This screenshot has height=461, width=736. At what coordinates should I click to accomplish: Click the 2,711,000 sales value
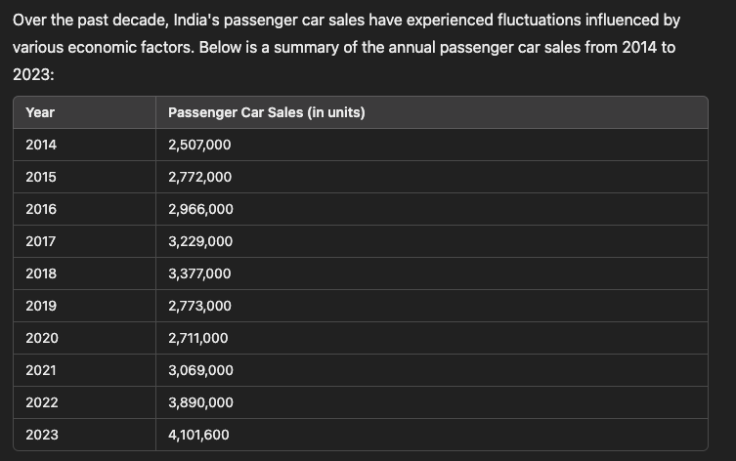click(198, 338)
